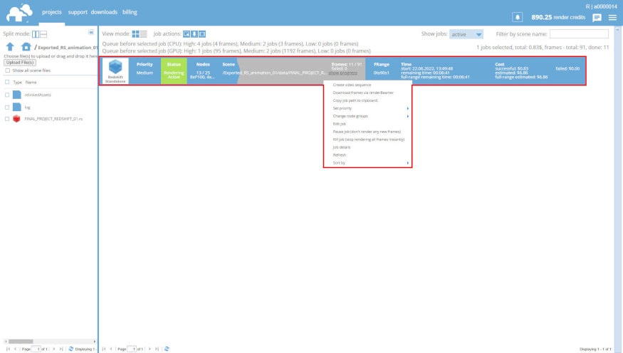Refresh the job list at the bottom
This screenshot has height=353, width=623.
(167, 349)
